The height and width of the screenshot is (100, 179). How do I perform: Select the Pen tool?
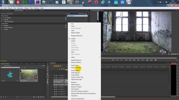[x=48, y=80]
